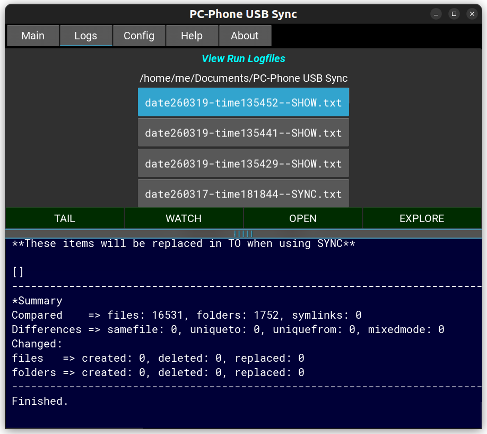This screenshot has height=434, width=487.
Task: Pick logfile date260319-time135429--SHOW.txt
Action: pyautogui.click(x=243, y=164)
